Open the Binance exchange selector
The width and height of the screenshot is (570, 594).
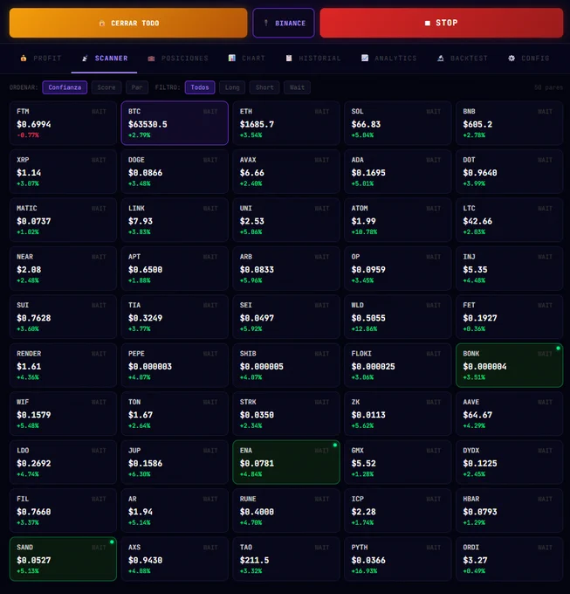284,23
